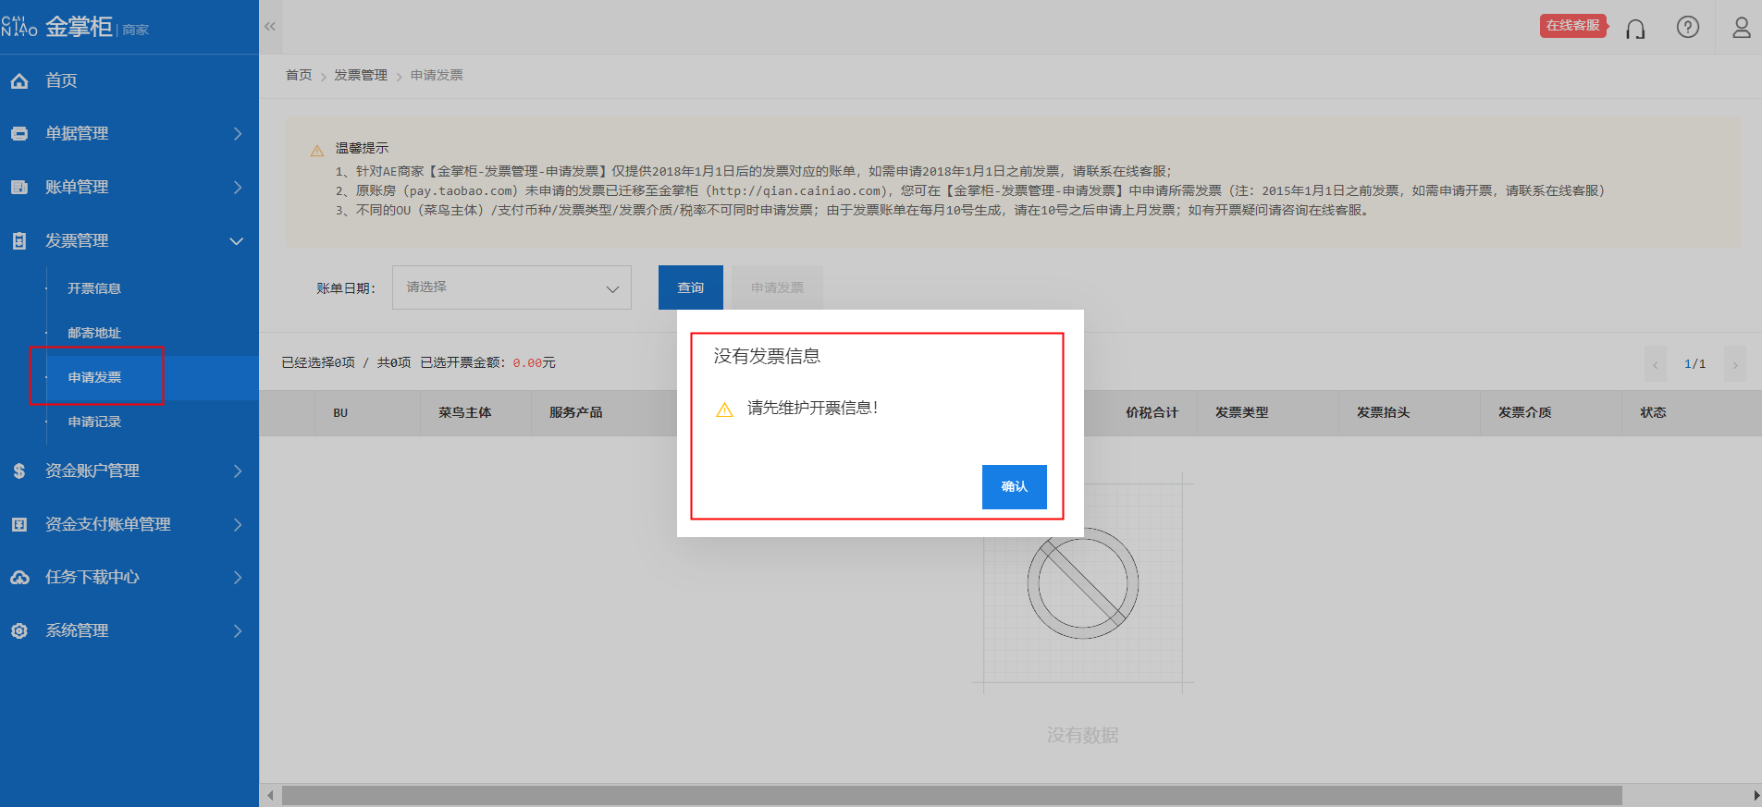Collapse 发票管理 with its down chevron
Screen dimensions: 1762x807
click(x=237, y=241)
